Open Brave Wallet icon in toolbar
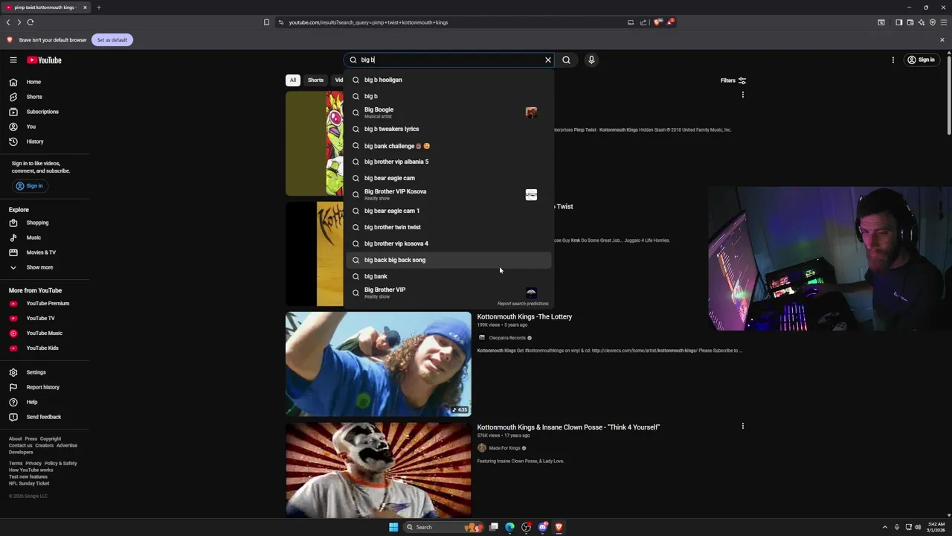952x536 pixels. click(910, 22)
